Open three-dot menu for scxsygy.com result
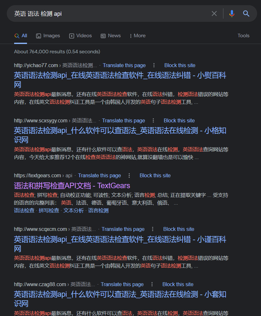This screenshot has width=261, height=316. pyautogui.click(x=153, y=120)
